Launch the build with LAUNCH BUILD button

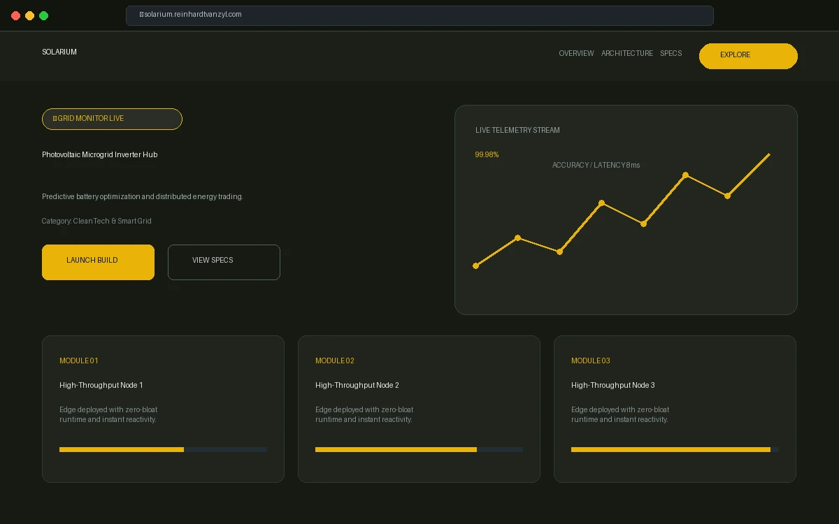pos(98,262)
